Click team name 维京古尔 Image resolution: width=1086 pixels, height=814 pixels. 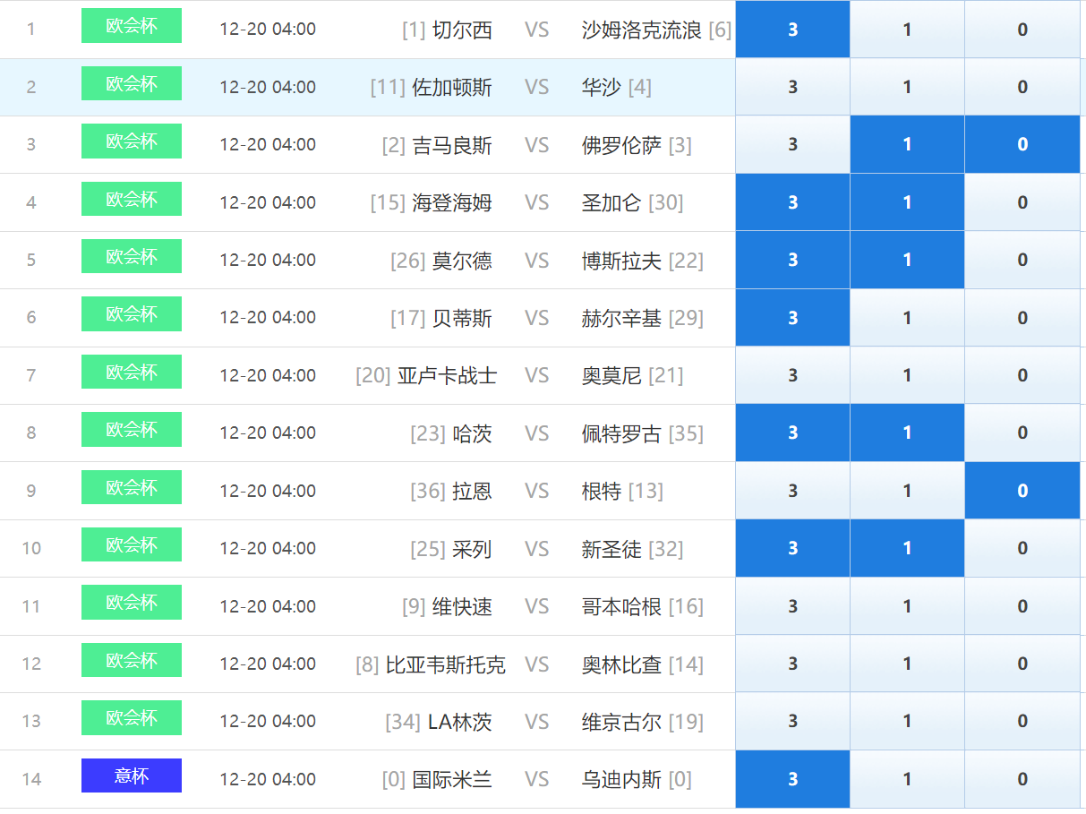click(622, 722)
